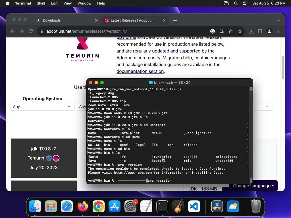Click TLauncher-2.885.zip in Terminal listing
The image size is (291, 218).
point(107,101)
